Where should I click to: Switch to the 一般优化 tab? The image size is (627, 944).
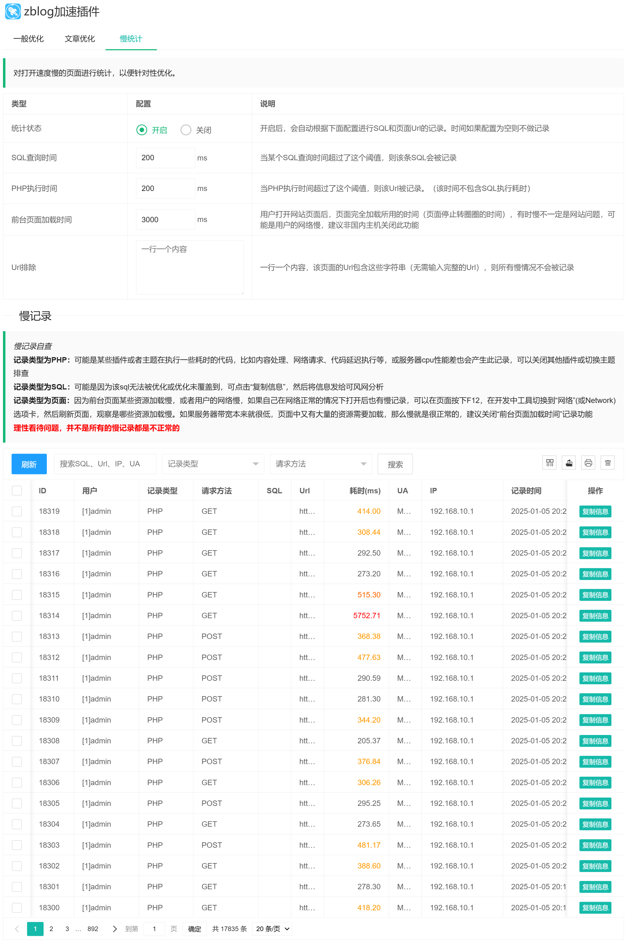(x=28, y=39)
